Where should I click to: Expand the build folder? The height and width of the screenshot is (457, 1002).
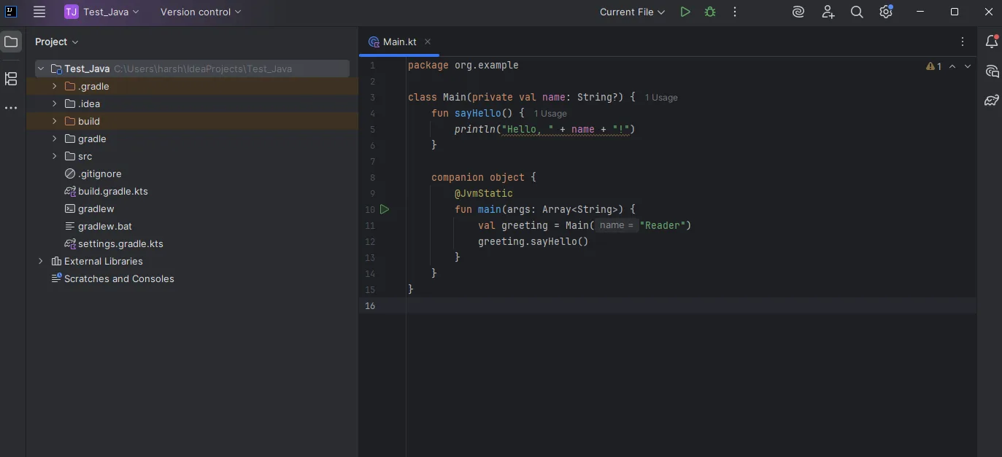54,121
